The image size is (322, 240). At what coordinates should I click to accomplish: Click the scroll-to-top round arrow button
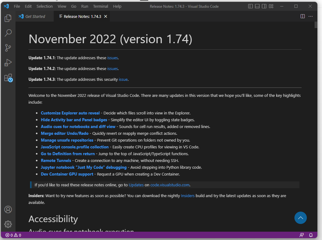300,218
